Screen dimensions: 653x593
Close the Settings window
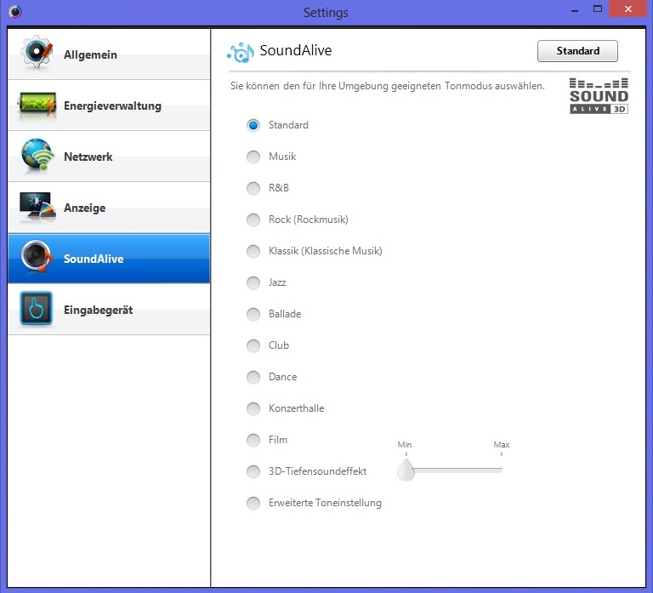[628, 9]
